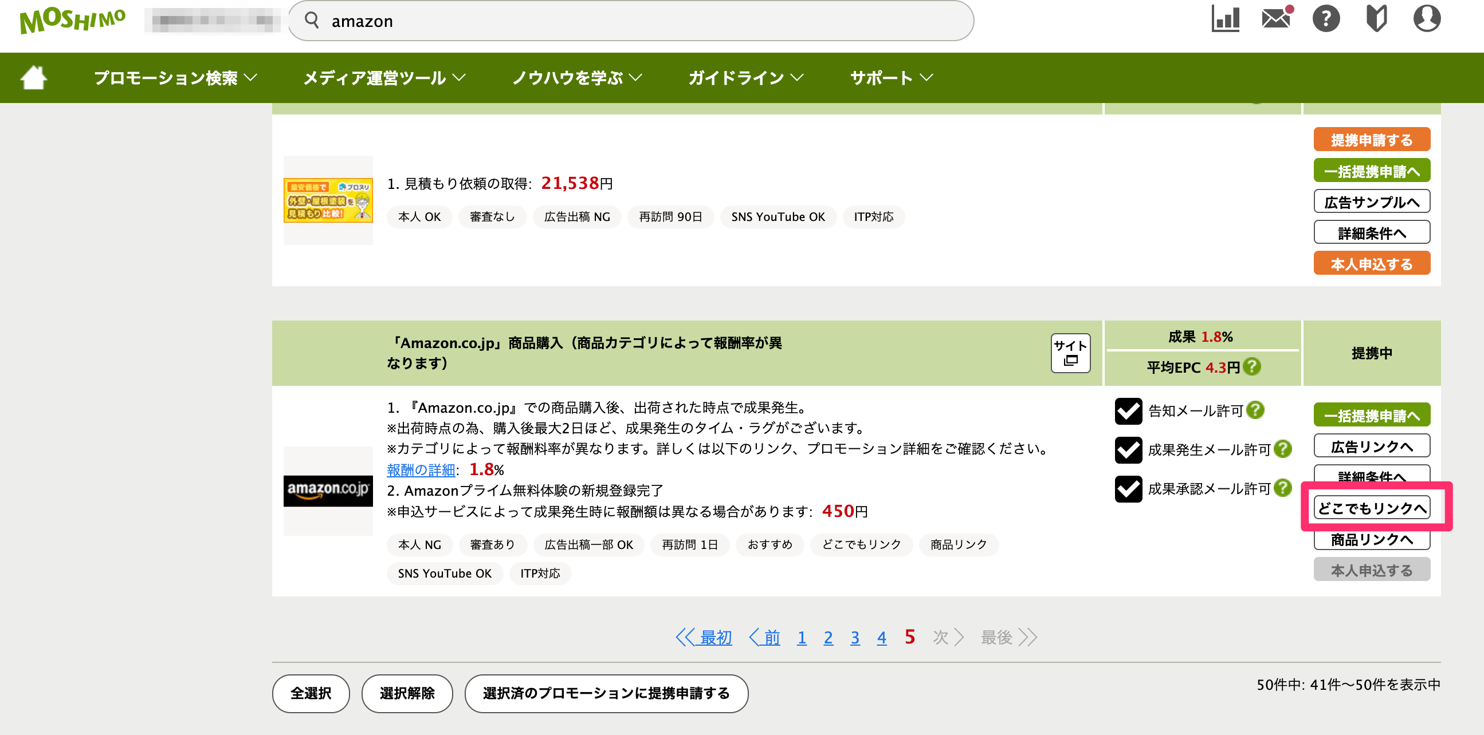The width and height of the screenshot is (1484, 735).
Task: Click the 審査なし tag
Action: [x=492, y=217]
